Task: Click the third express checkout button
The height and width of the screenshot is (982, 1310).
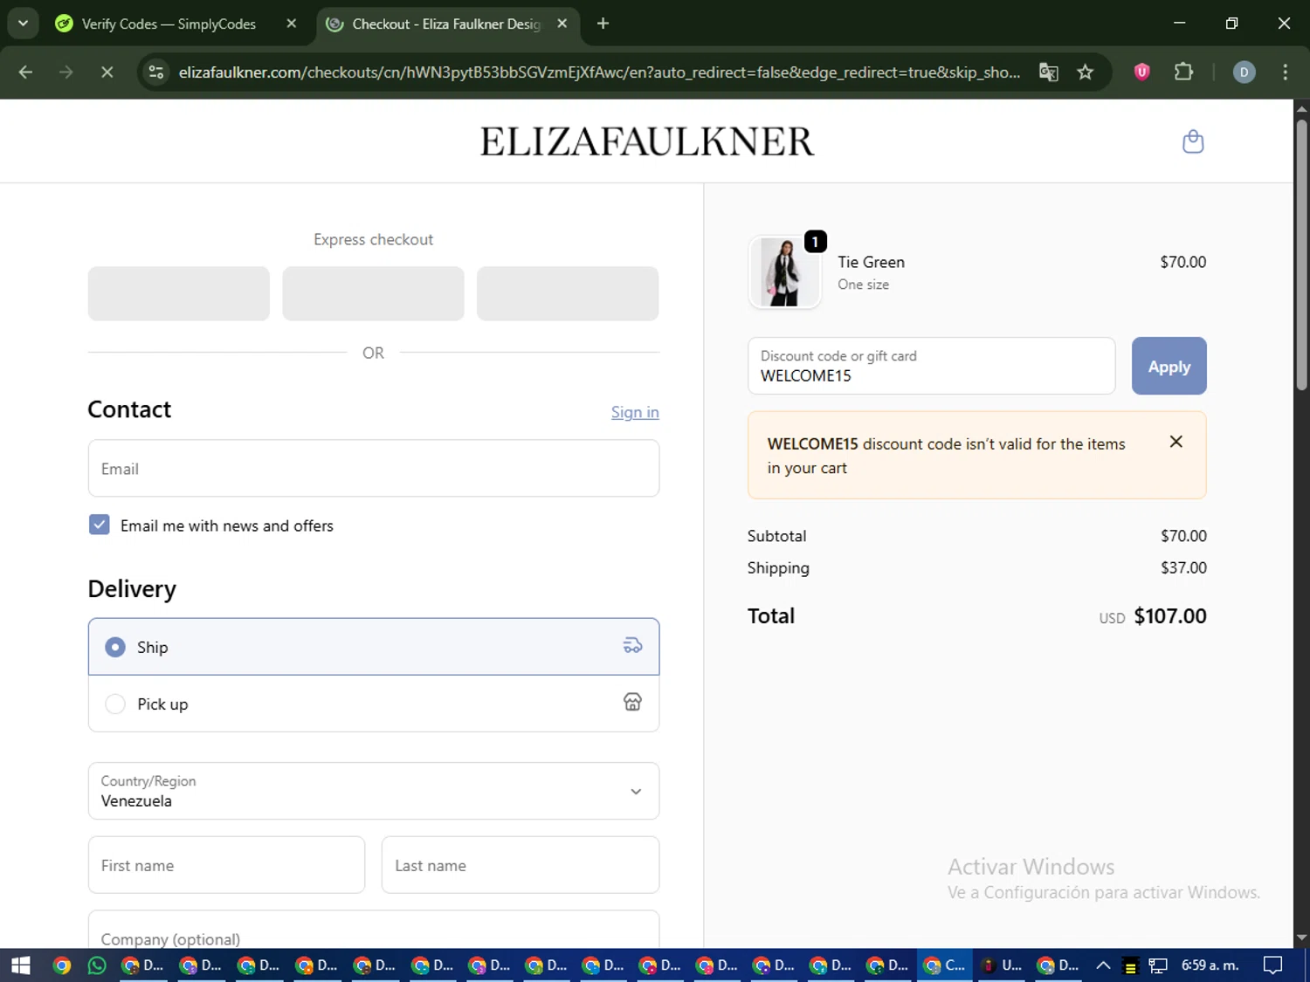Action: tap(568, 293)
